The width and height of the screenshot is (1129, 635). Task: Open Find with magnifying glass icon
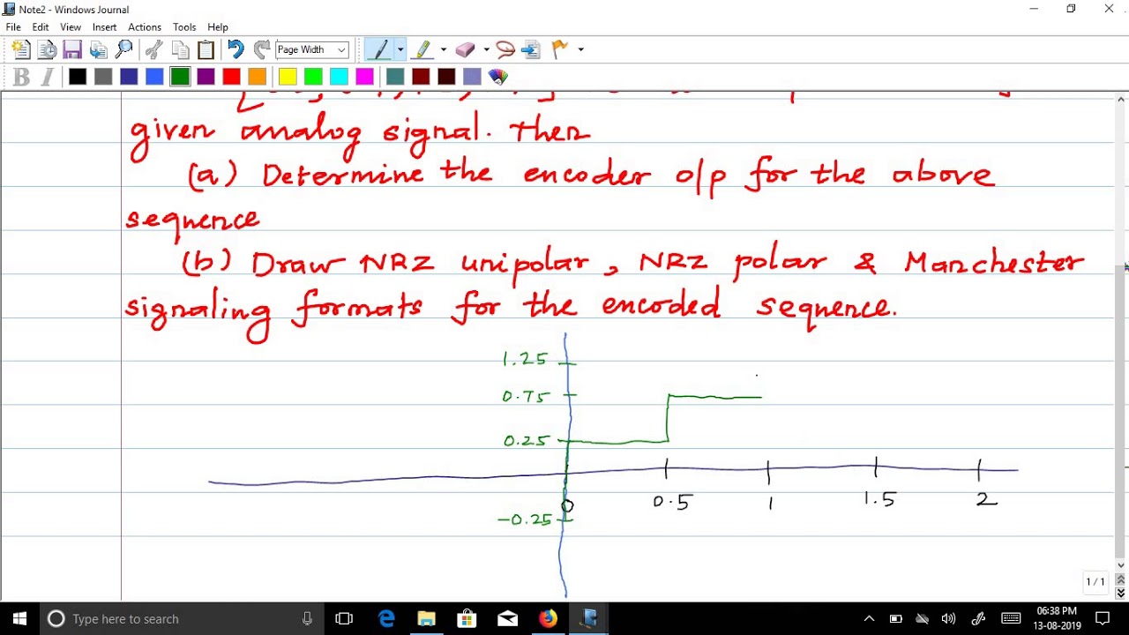124,49
